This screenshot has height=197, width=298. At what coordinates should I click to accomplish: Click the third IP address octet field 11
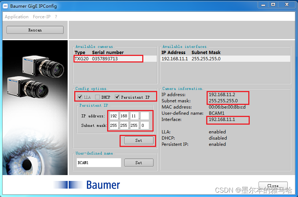134,116
